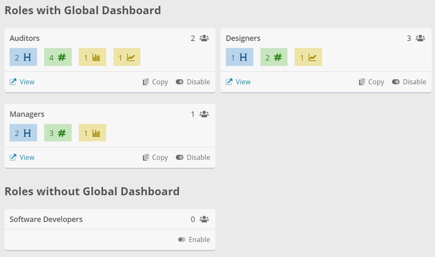Image resolution: width=435 pixels, height=257 pixels.
Task: Click the Designers line chart widget badge
Action: [x=308, y=57]
